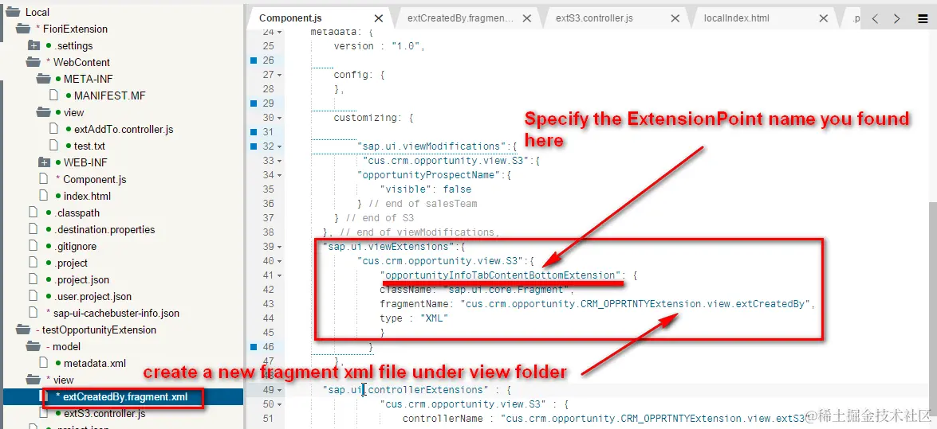Select .destination.properties file
This screenshot has height=429, width=937.
coord(104,229)
